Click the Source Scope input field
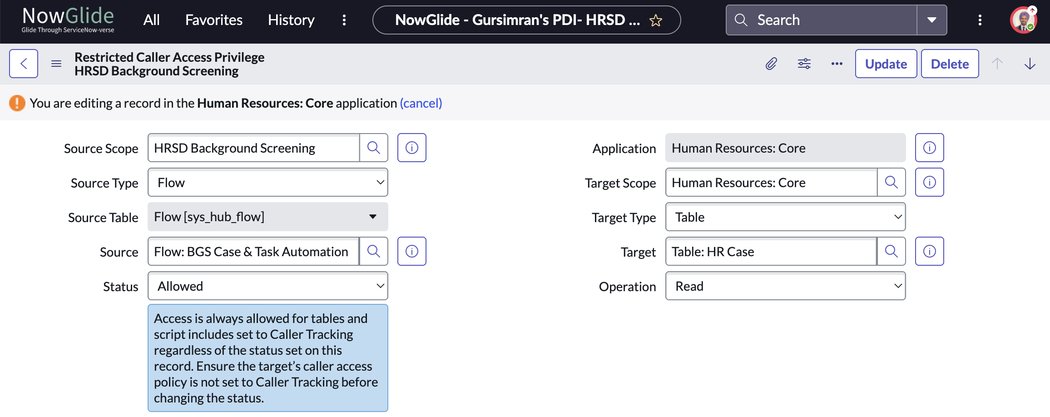This screenshot has width=1050, height=417. [254, 148]
